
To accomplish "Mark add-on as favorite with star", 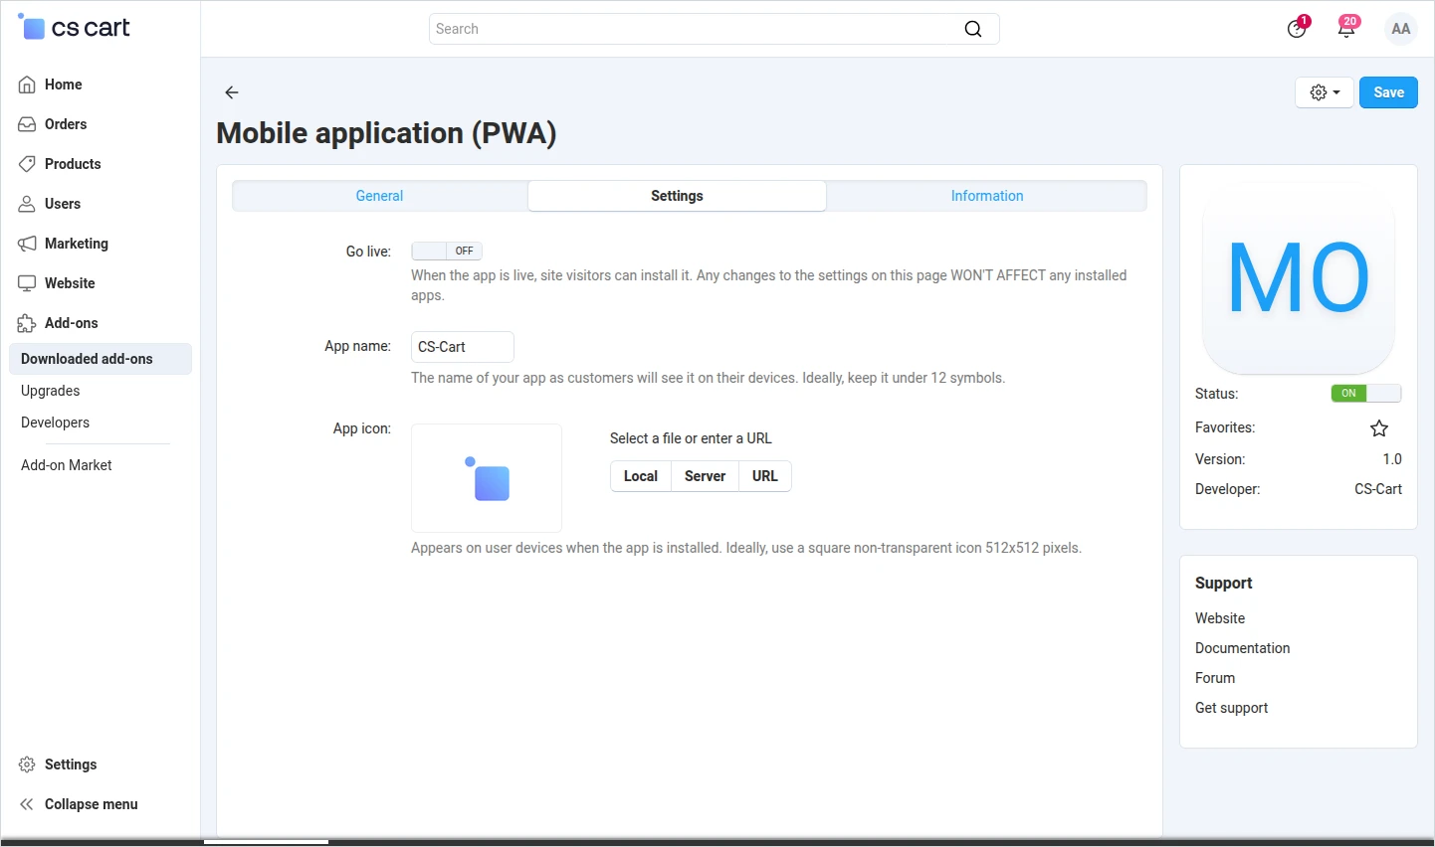I will pyautogui.click(x=1379, y=428).
